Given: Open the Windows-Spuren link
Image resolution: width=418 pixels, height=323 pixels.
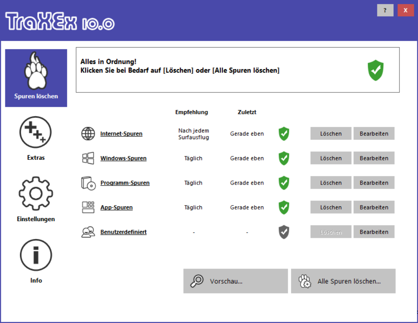Looking at the screenshot, I should 123,158.
